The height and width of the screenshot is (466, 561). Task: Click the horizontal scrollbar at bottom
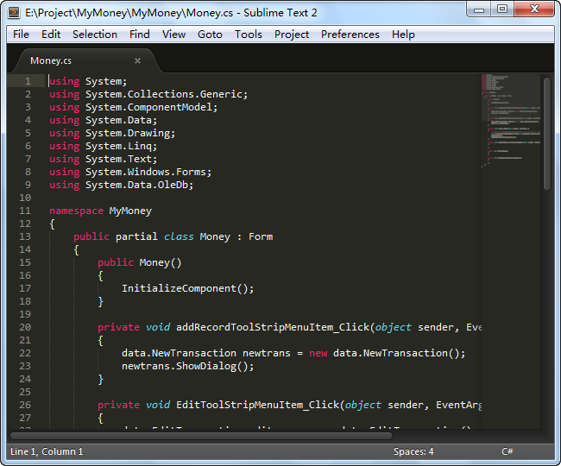click(199, 434)
